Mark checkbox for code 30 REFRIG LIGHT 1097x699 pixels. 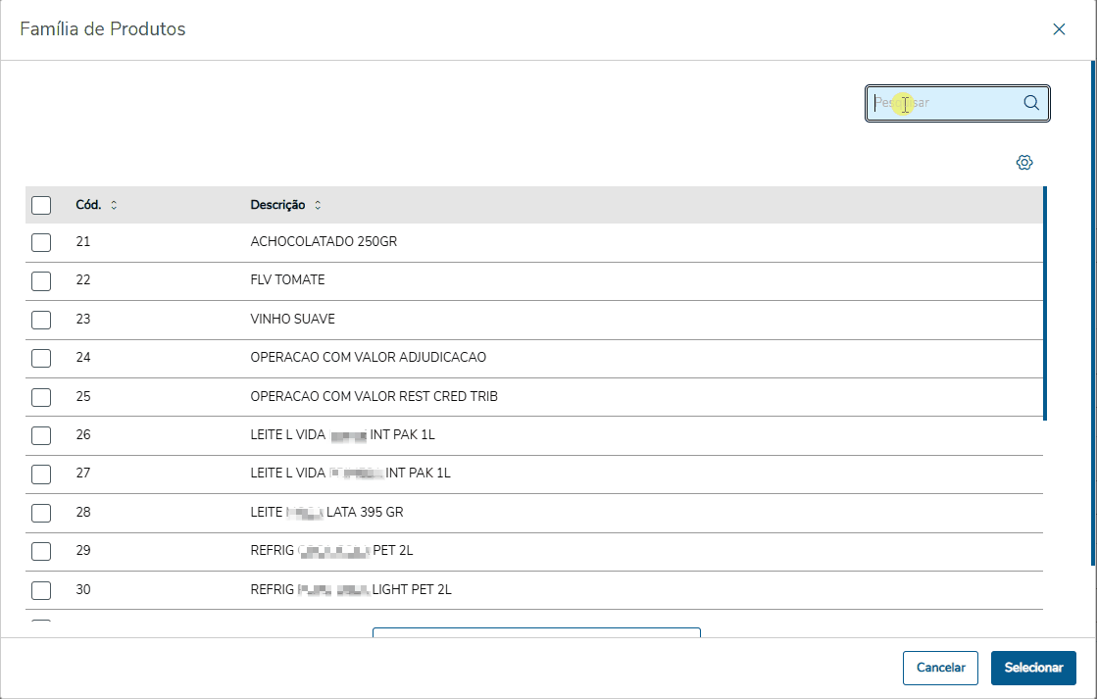click(41, 590)
